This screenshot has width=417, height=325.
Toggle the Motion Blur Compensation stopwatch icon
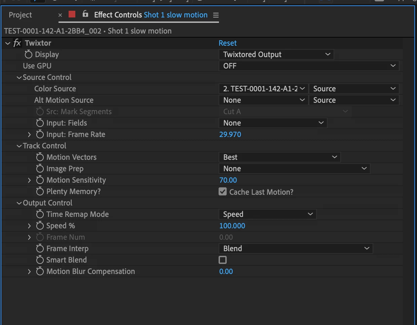coord(40,271)
